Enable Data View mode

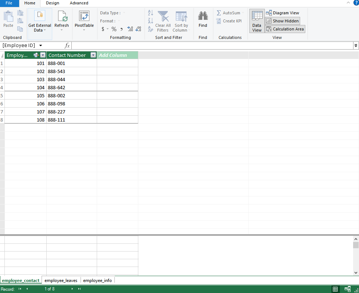[x=257, y=21]
